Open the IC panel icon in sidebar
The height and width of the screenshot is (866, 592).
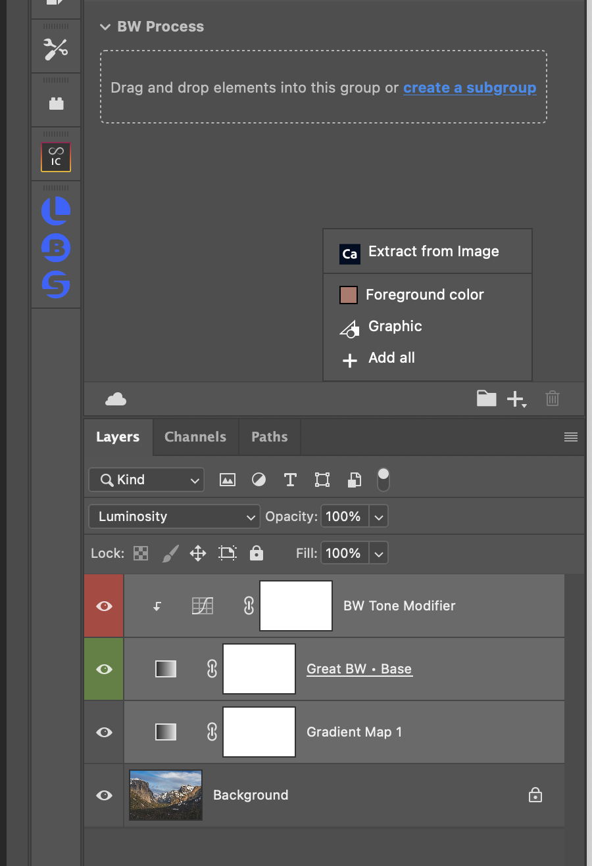point(56,157)
